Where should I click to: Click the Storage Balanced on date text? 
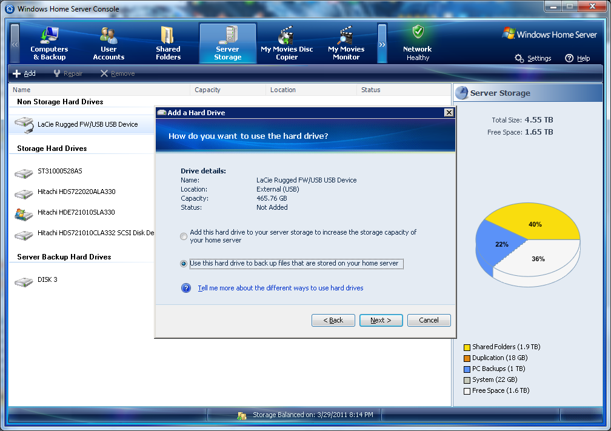tap(313, 415)
